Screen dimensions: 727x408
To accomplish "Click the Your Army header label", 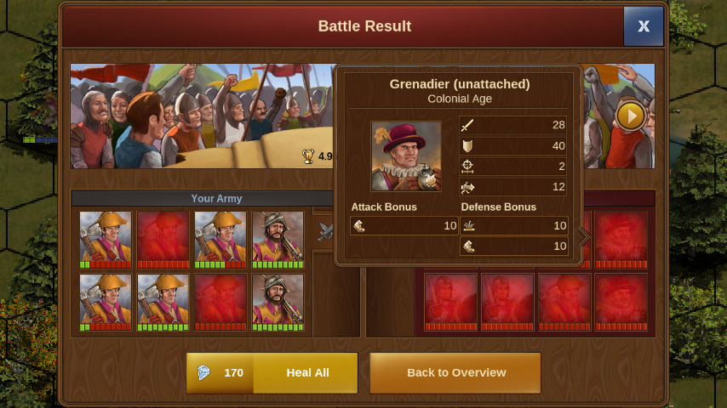I will [x=216, y=198].
